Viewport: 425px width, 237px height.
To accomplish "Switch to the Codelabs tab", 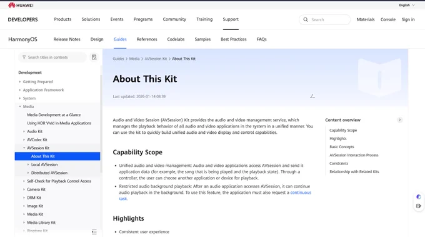I will [176, 39].
